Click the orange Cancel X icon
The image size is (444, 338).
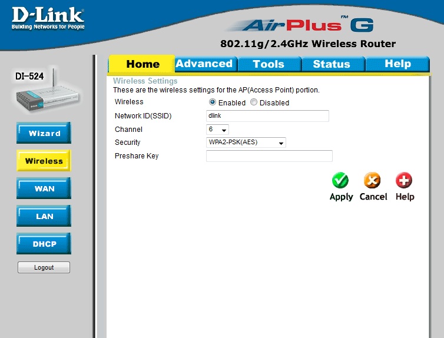tap(372, 180)
